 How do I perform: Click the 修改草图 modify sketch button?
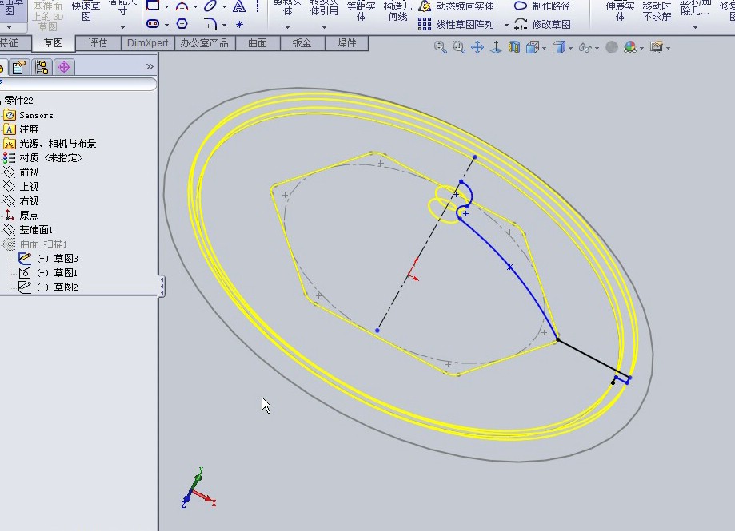click(x=542, y=24)
